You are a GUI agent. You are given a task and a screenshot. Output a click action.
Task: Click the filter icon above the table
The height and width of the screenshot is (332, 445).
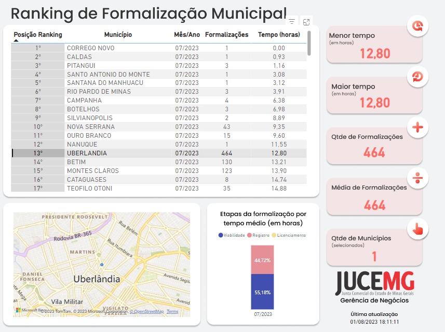click(x=292, y=22)
